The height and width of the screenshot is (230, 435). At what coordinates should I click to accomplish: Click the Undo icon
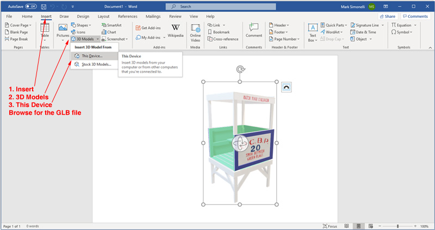(53, 7)
